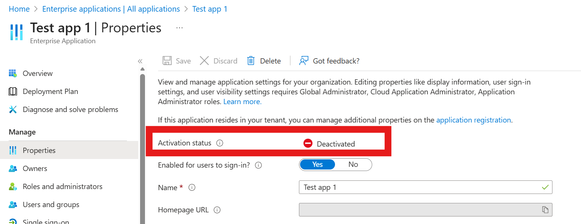
Task: Click the Test app 1 application logo
Action: [x=17, y=32]
